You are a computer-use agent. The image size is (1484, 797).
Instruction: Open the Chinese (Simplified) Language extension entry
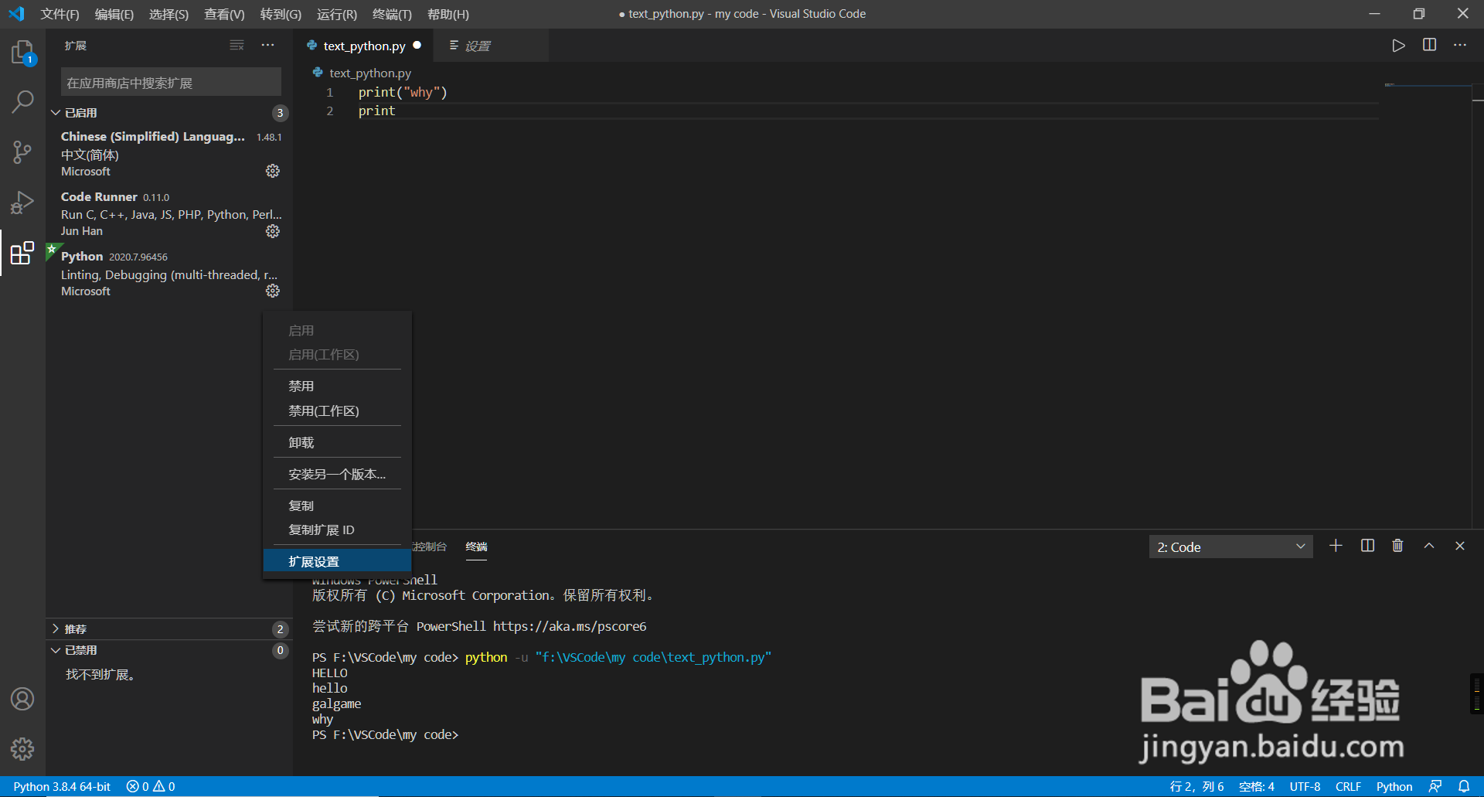click(169, 153)
